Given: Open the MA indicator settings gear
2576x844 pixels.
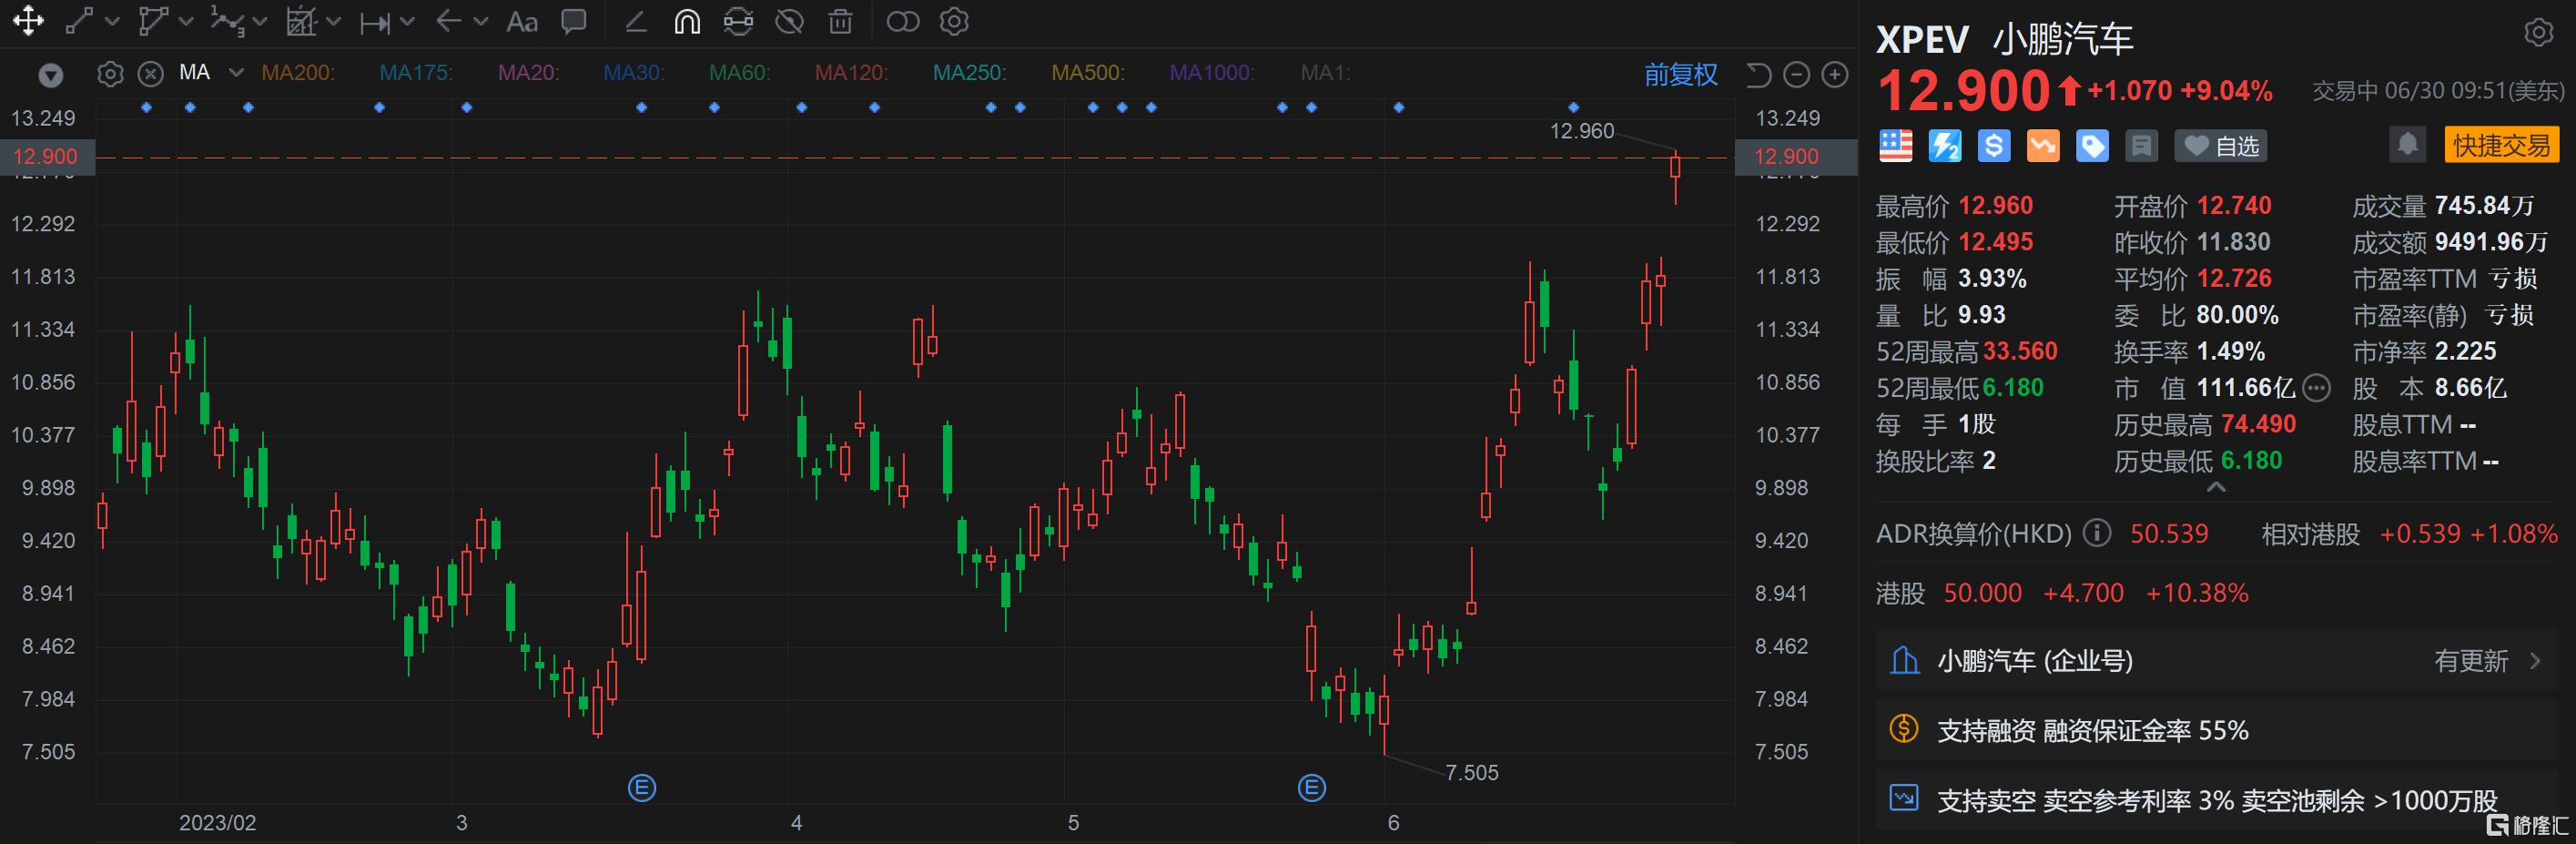Looking at the screenshot, I should point(111,74).
